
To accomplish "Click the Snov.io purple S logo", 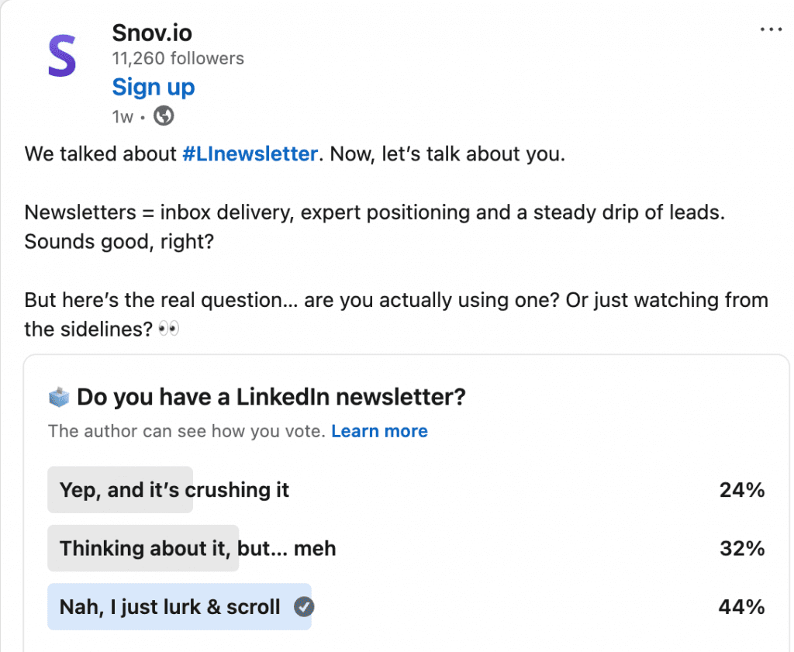I will 62,55.
